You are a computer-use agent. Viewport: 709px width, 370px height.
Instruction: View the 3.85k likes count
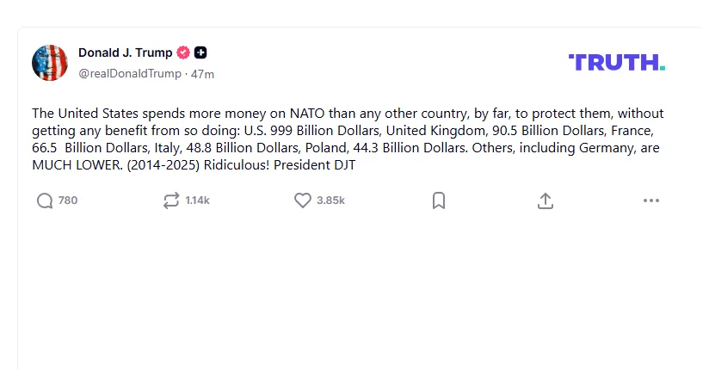[330, 200]
